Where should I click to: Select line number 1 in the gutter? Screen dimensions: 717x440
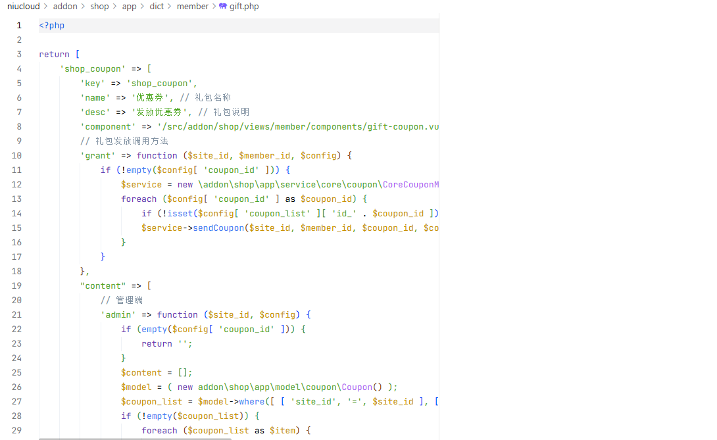click(x=19, y=26)
